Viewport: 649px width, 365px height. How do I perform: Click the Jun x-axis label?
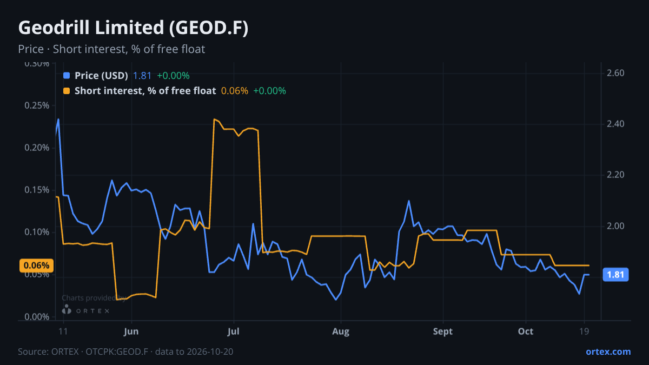pyautogui.click(x=131, y=331)
